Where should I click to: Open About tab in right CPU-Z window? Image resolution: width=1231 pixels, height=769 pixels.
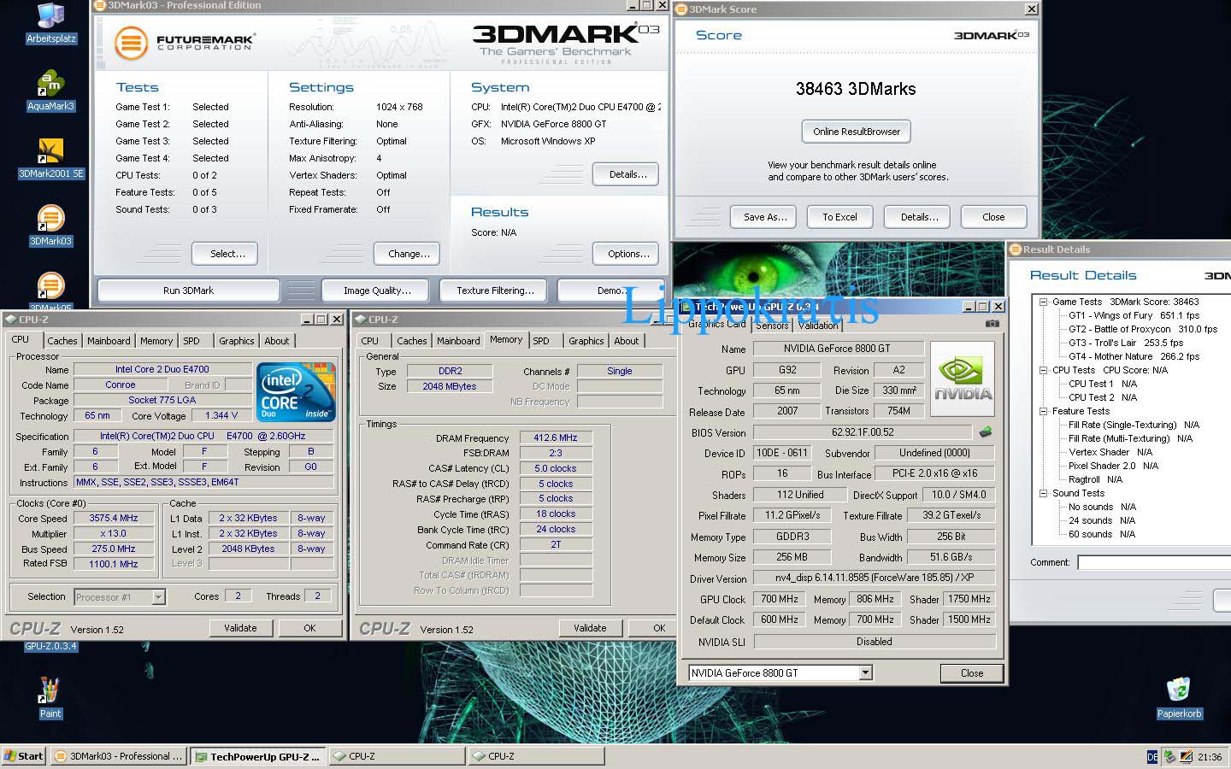point(627,341)
